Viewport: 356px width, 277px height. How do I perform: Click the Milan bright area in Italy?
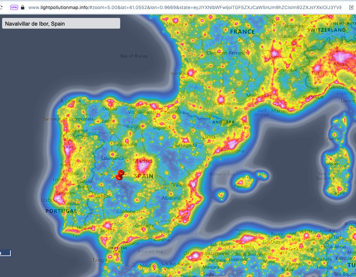tap(340, 64)
